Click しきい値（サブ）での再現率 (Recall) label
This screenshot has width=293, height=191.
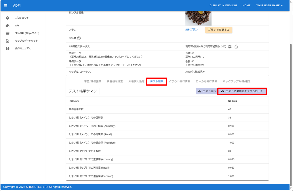coord(89,168)
